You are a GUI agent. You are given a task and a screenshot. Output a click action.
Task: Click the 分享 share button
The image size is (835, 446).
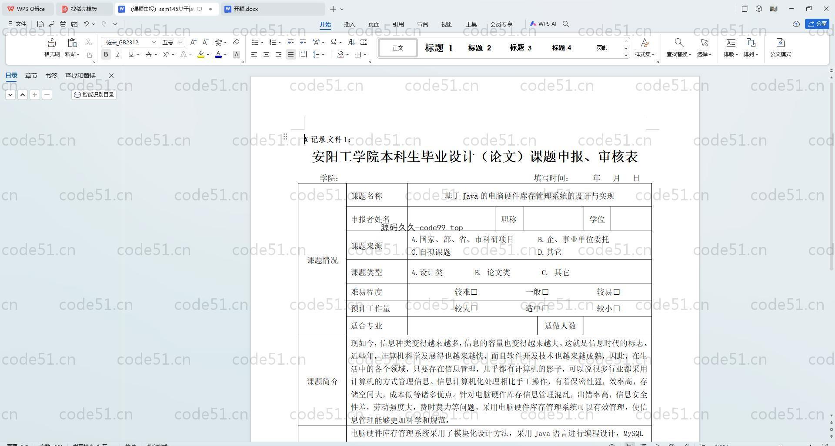817,24
